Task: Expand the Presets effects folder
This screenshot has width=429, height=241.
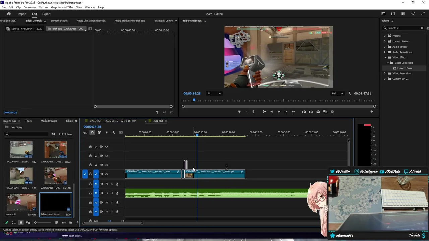Action: tap(385, 36)
